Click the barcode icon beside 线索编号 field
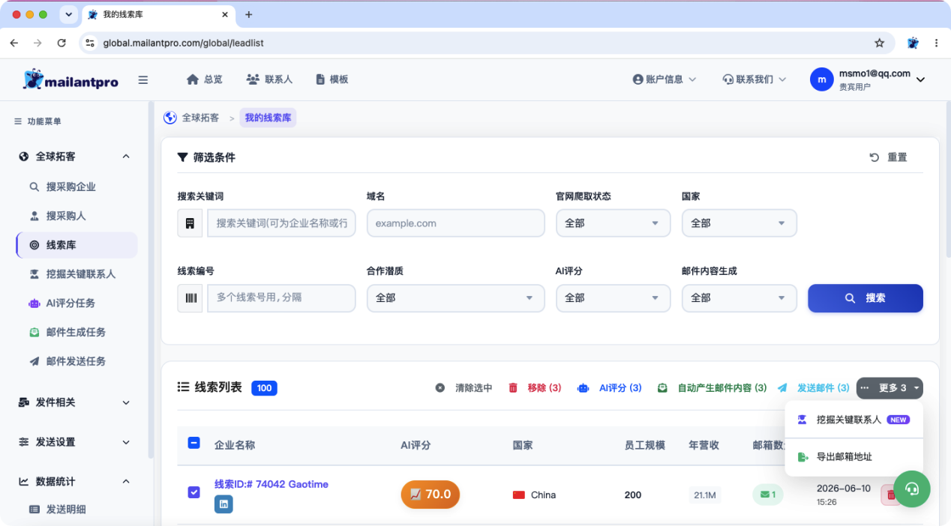 (190, 297)
